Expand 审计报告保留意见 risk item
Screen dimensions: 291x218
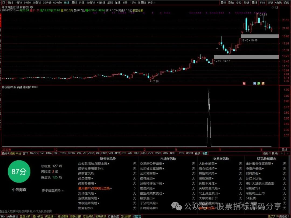[260, 164]
